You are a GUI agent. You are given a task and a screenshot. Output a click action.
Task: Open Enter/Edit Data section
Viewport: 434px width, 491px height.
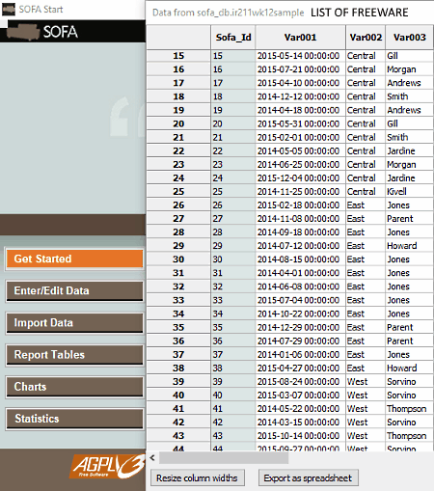74,291
